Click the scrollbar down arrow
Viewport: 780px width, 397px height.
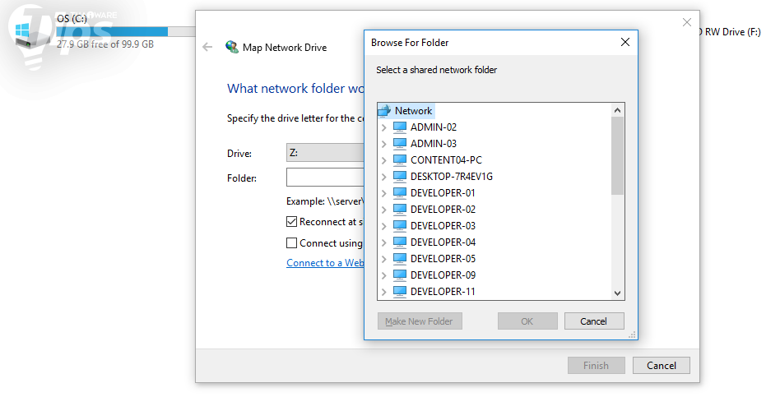pos(617,293)
